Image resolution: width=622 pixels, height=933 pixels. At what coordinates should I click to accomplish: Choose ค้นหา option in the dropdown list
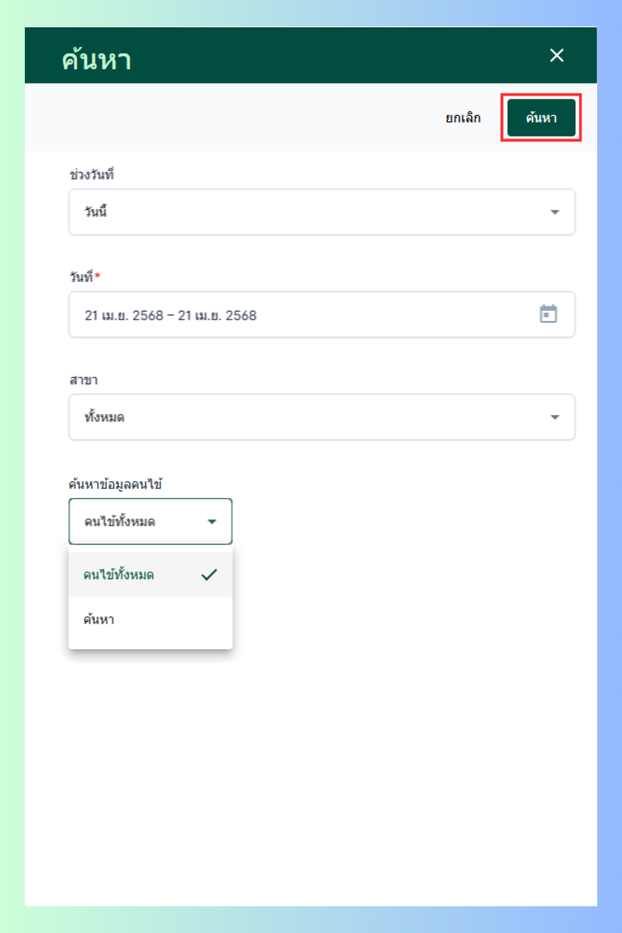point(100,620)
